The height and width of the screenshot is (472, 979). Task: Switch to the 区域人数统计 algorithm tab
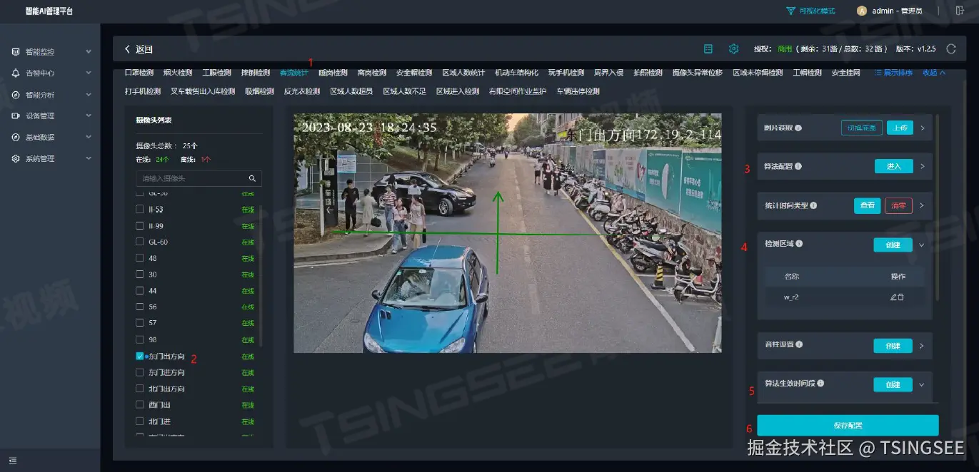point(463,73)
